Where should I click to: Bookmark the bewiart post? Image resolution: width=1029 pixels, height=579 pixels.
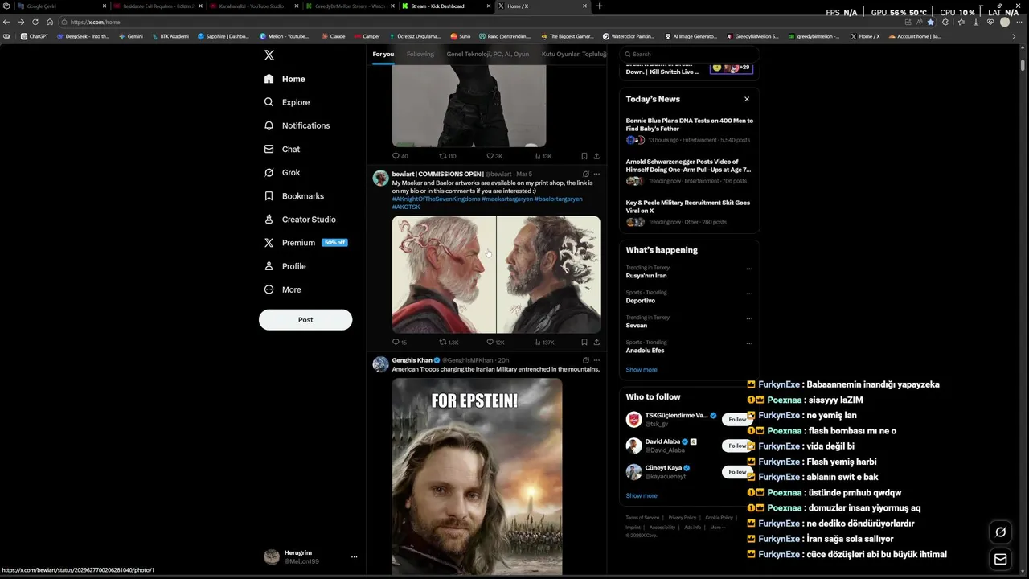click(x=584, y=342)
